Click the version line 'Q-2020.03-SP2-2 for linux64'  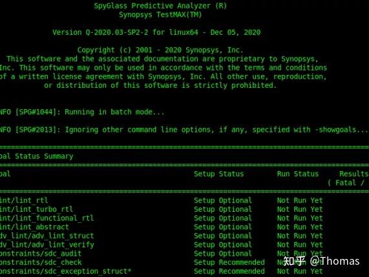click(142, 32)
